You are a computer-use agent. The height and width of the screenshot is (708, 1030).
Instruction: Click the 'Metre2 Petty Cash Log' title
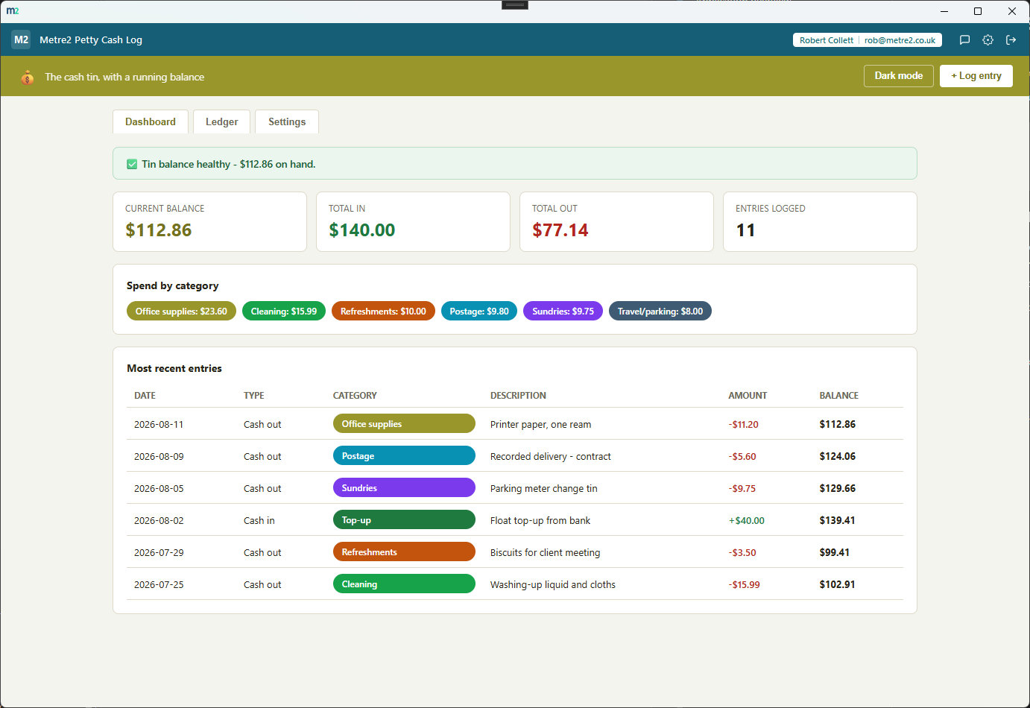tap(91, 40)
